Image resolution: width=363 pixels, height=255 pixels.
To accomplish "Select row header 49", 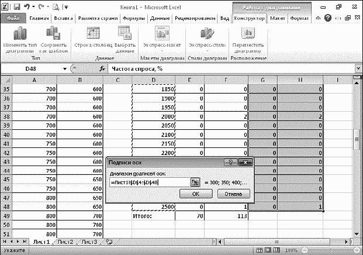I will pyautogui.click(x=6, y=216).
